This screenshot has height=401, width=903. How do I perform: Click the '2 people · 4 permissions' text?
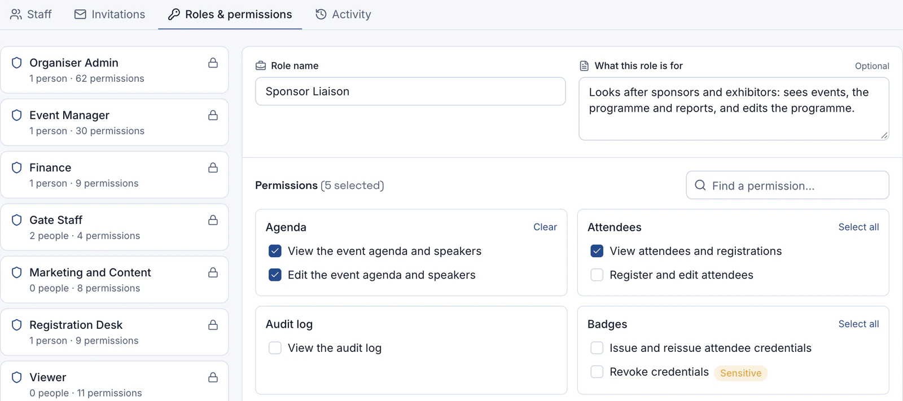85,236
